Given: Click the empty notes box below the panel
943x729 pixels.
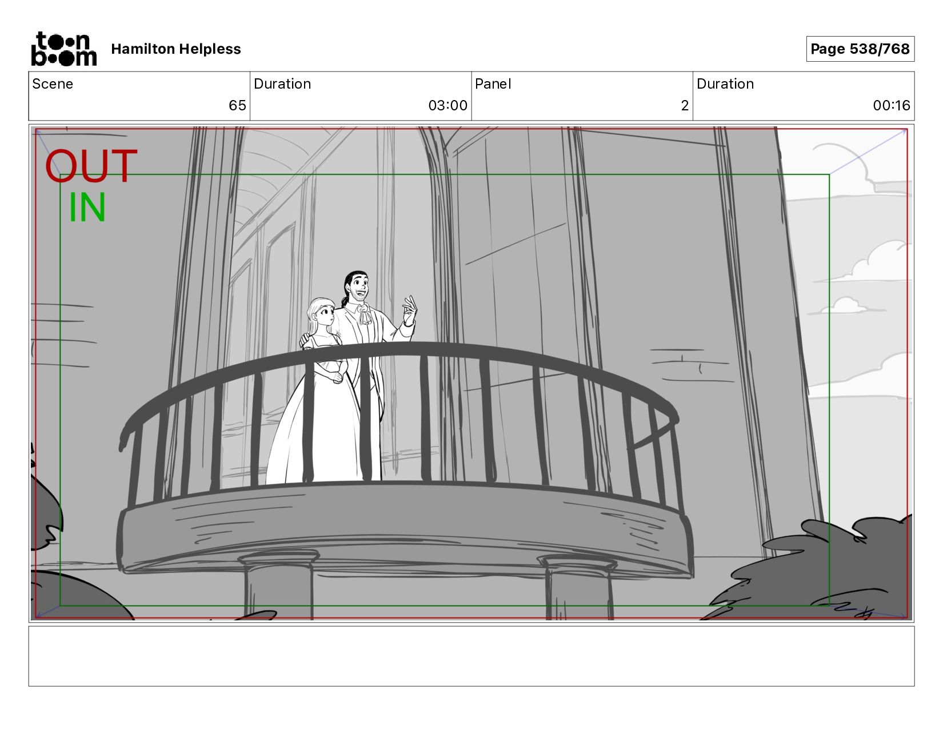Looking at the screenshot, I should pyautogui.click(x=471, y=656).
